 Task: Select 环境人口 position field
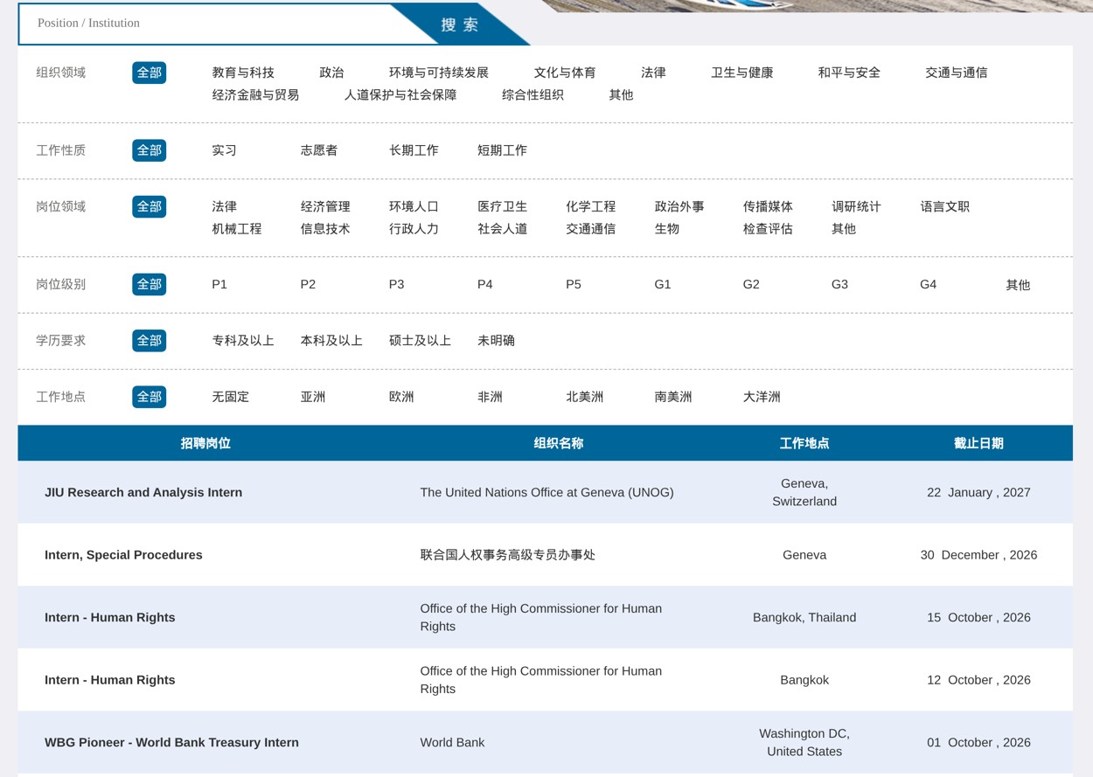point(414,206)
